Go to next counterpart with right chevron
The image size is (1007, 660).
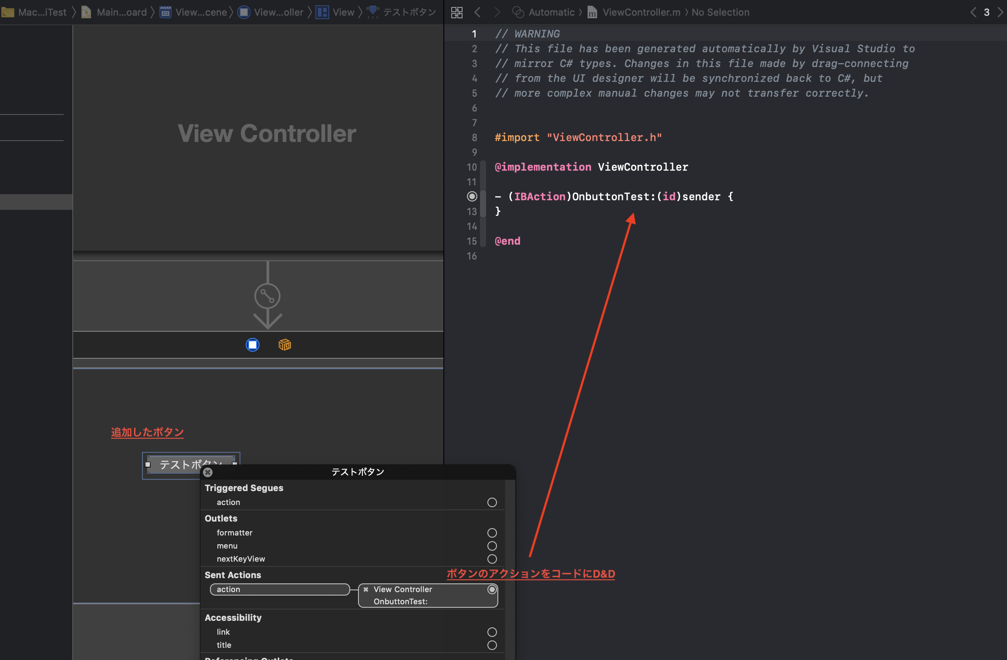pyautogui.click(x=1000, y=12)
